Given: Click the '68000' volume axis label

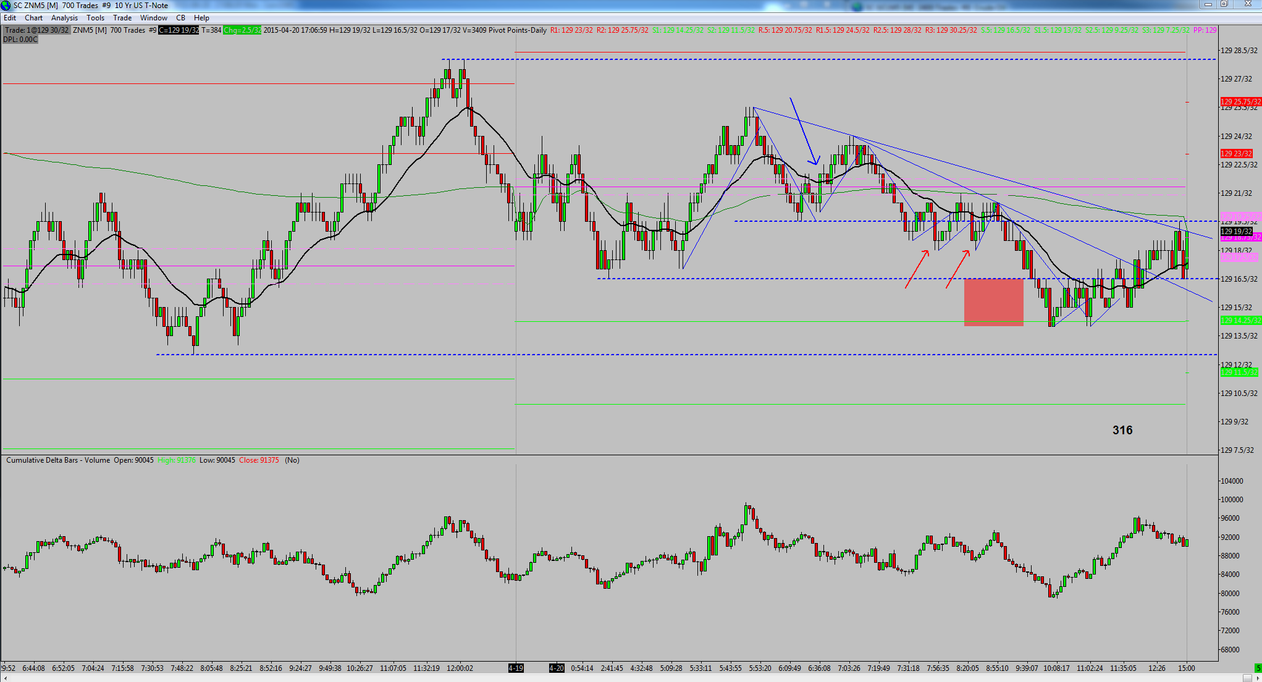Looking at the screenshot, I should 1230,650.
